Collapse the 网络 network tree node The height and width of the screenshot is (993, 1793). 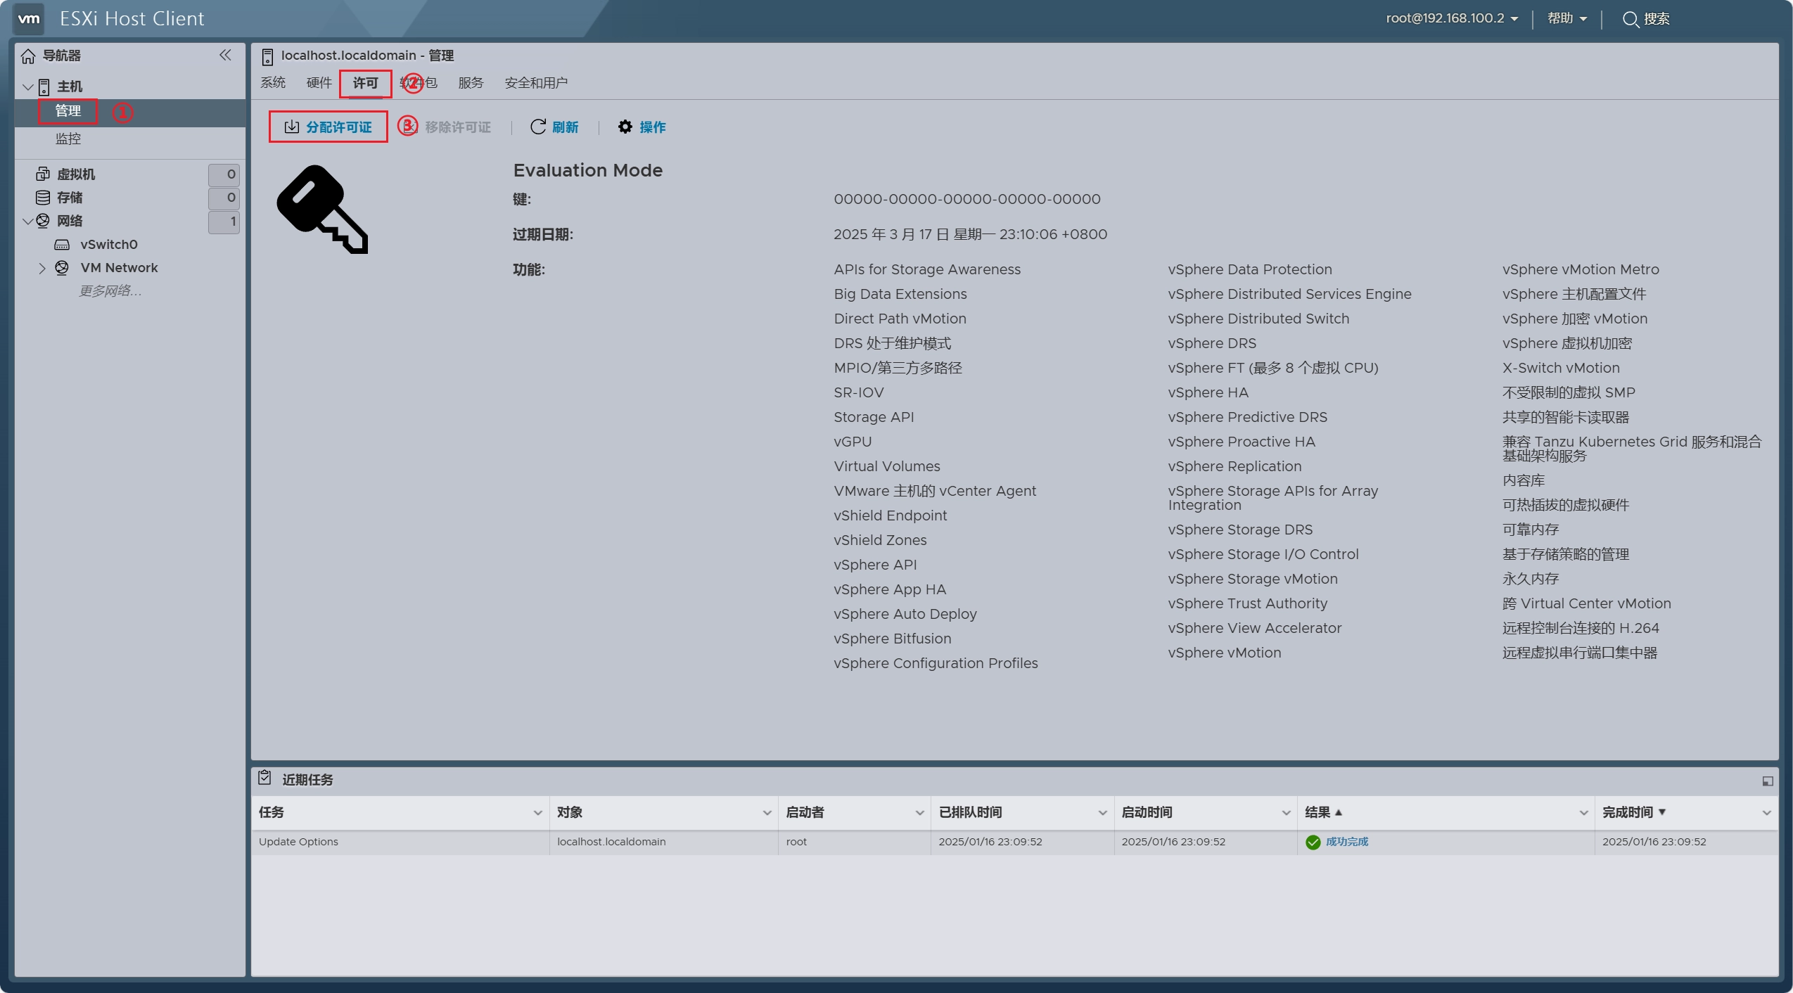pyautogui.click(x=28, y=221)
